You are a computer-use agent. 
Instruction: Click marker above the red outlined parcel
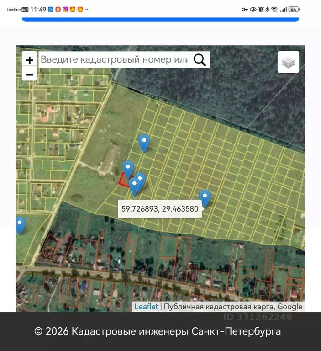click(128, 170)
